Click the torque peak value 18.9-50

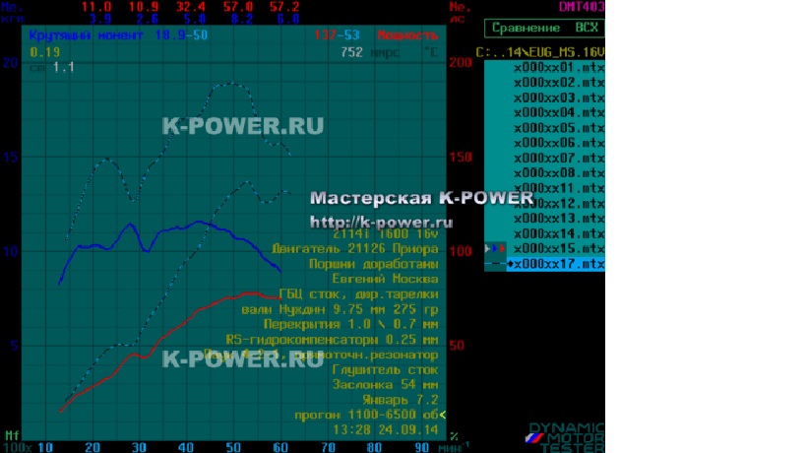click(x=181, y=35)
